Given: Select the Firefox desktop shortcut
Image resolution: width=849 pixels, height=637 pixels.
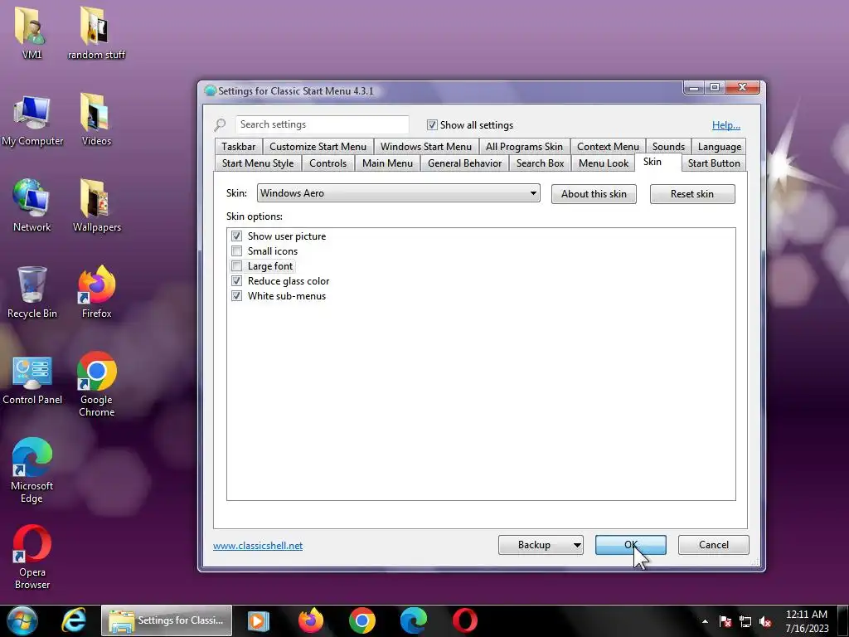Looking at the screenshot, I should click(x=96, y=292).
